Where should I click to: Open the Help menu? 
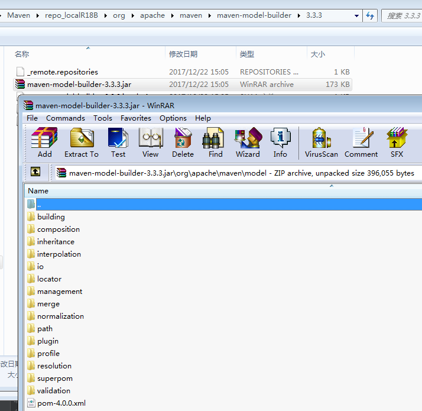[x=203, y=118]
